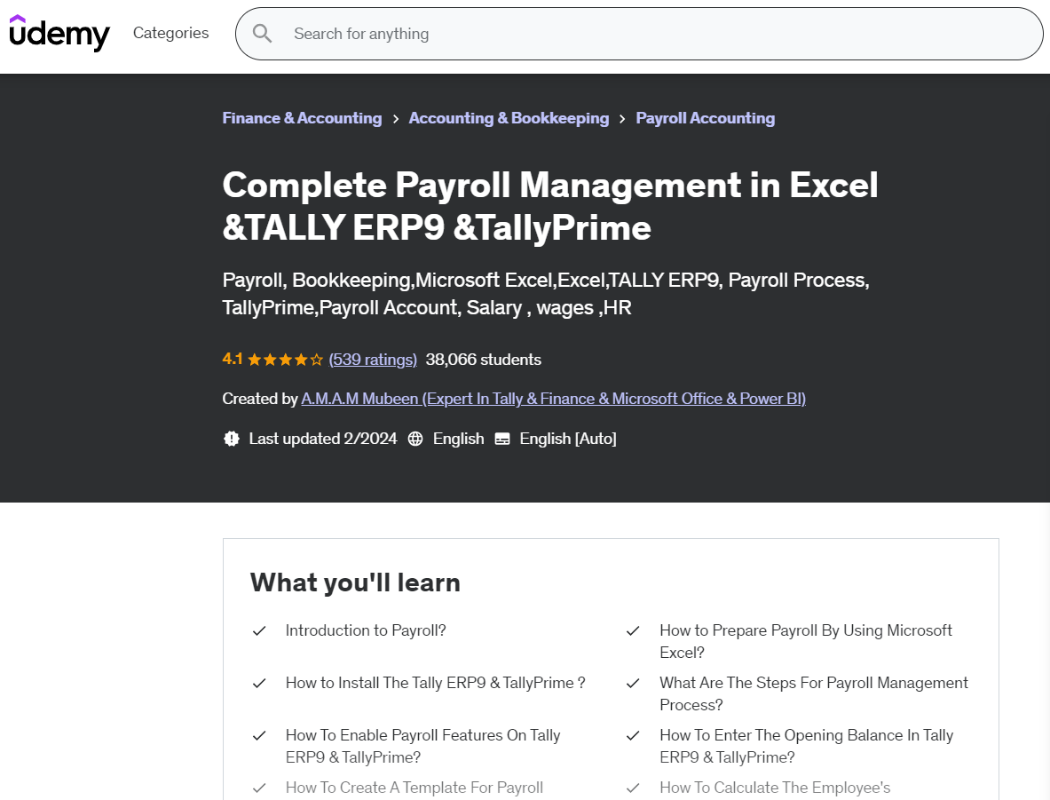Click How To Calculate The Employee's item
Viewport: 1050px width, 800px height.
[x=775, y=788]
